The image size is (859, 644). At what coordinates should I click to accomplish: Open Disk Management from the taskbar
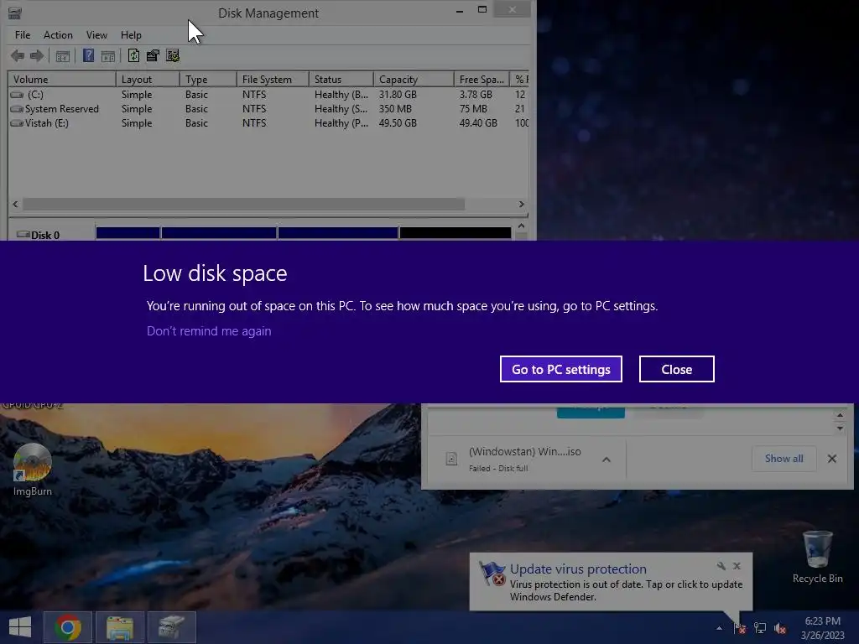pos(172,627)
